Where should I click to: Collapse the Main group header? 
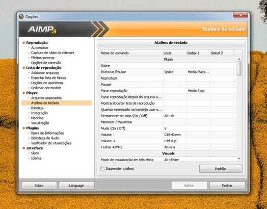coord(169,59)
